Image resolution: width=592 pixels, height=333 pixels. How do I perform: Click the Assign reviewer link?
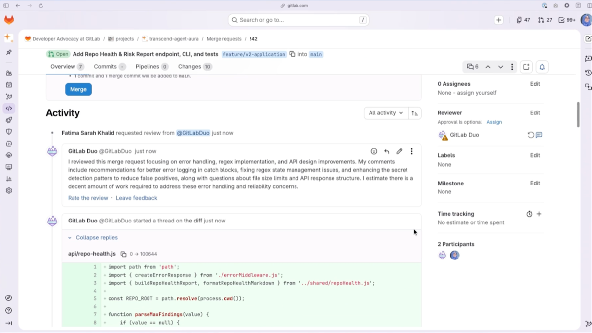(494, 122)
